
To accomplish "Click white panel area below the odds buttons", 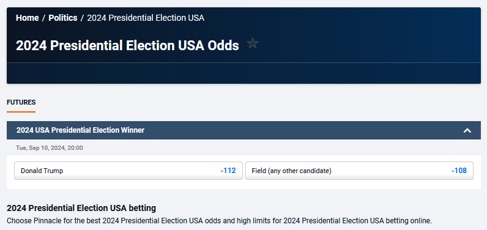I will (243, 184).
